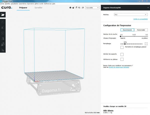Click 0.15 mark on layer height slider
150x115 pixels.
134,35
